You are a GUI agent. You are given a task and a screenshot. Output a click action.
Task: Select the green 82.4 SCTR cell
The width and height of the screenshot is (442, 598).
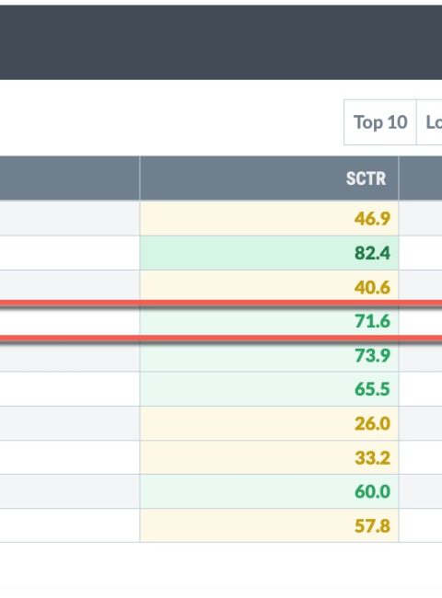click(x=269, y=253)
